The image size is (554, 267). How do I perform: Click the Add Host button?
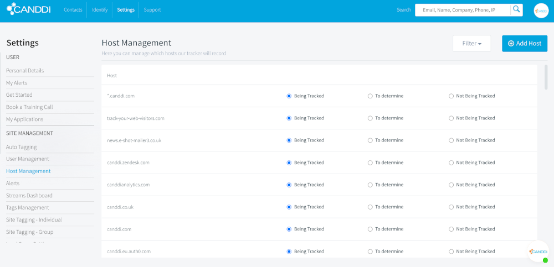tap(525, 43)
